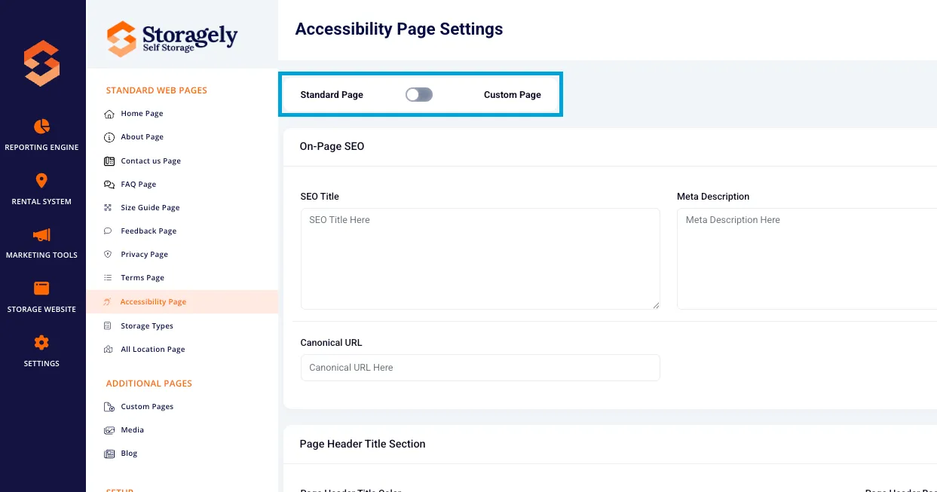
Task: Click the Accessibility Page Settings title
Action: [x=399, y=29]
